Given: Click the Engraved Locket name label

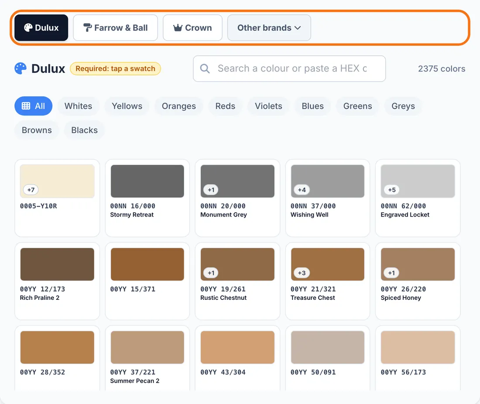Looking at the screenshot, I should coord(405,215).
